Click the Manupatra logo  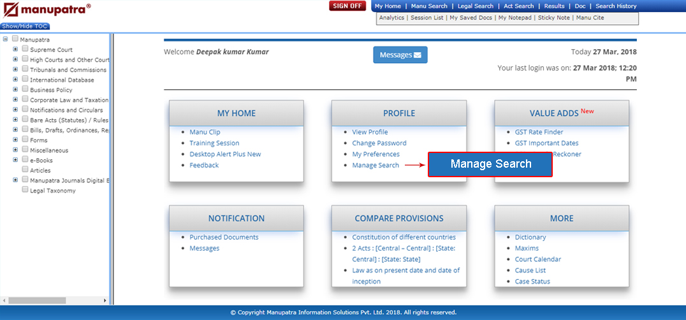[47, 10]
